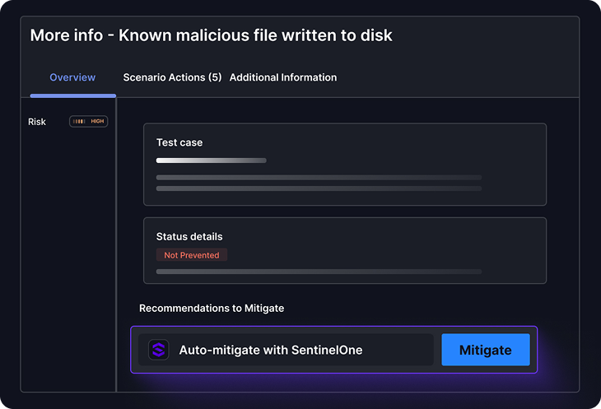
Task: Open the Scenario Actions (5) tab
Action: [x=172, y=77]
